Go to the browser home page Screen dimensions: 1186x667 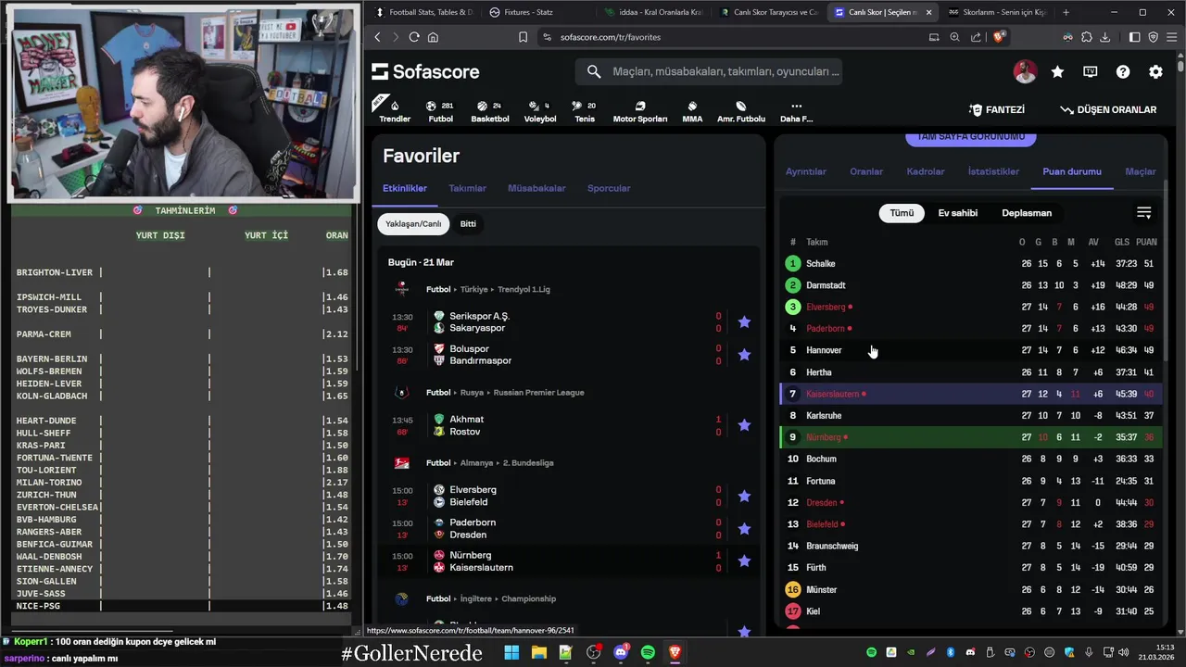tap(433, 37)
